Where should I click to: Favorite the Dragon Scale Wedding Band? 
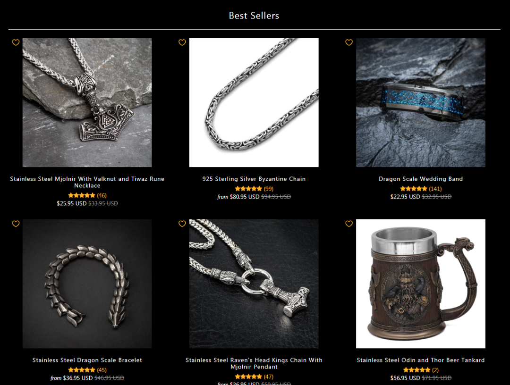click(349, 42)
